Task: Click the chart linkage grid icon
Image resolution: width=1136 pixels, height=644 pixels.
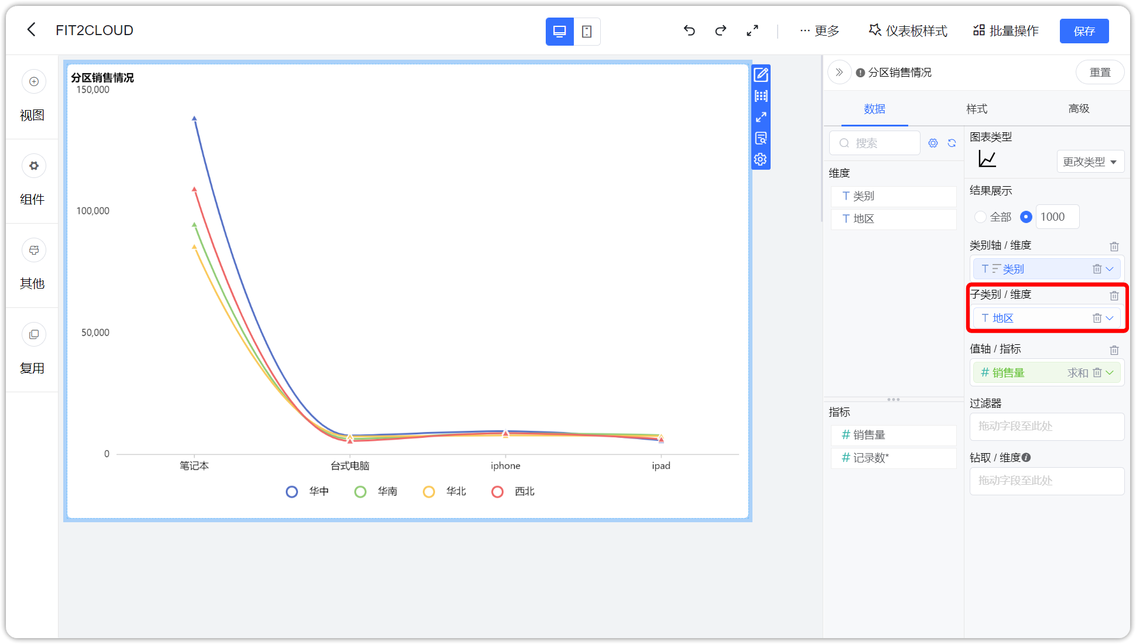Action: (761, 96)
